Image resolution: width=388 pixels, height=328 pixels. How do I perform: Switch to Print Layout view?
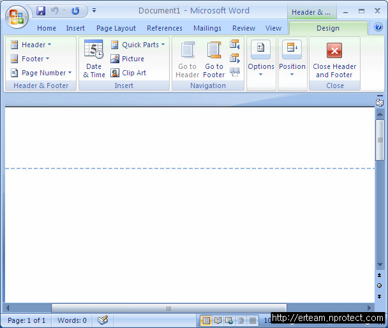(206, 321)
